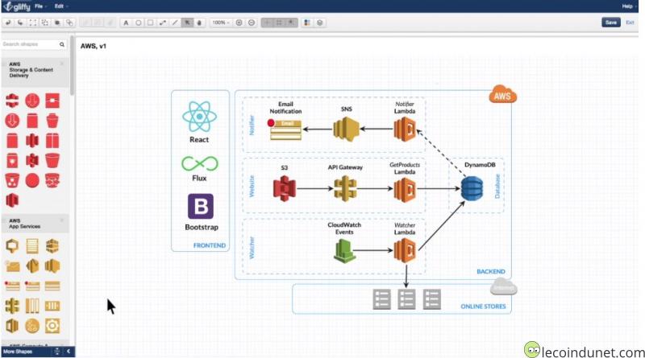
Task: Open the layers toolbar icon
Action: 319,23
